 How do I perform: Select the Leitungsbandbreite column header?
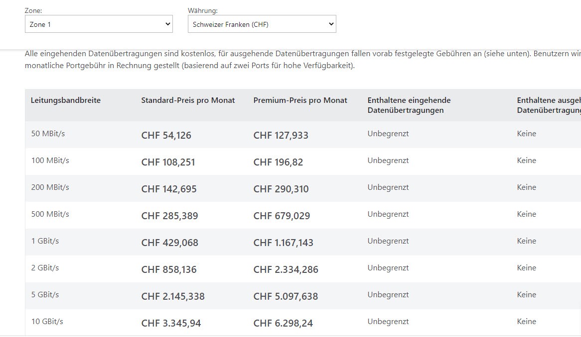pos(66,100)
